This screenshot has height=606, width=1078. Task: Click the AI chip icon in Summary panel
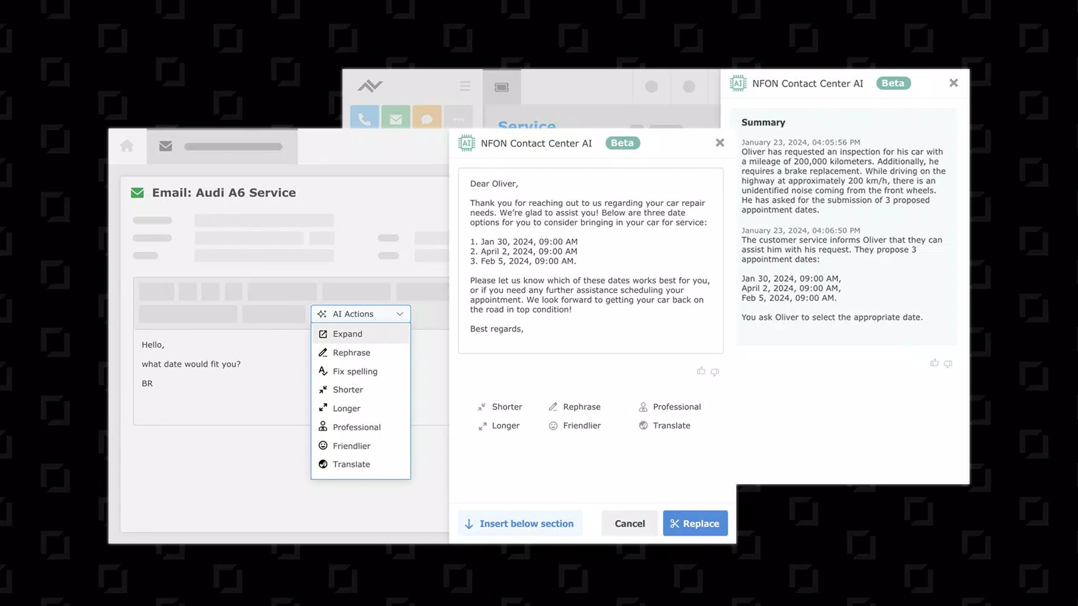[x=738, y=84]
